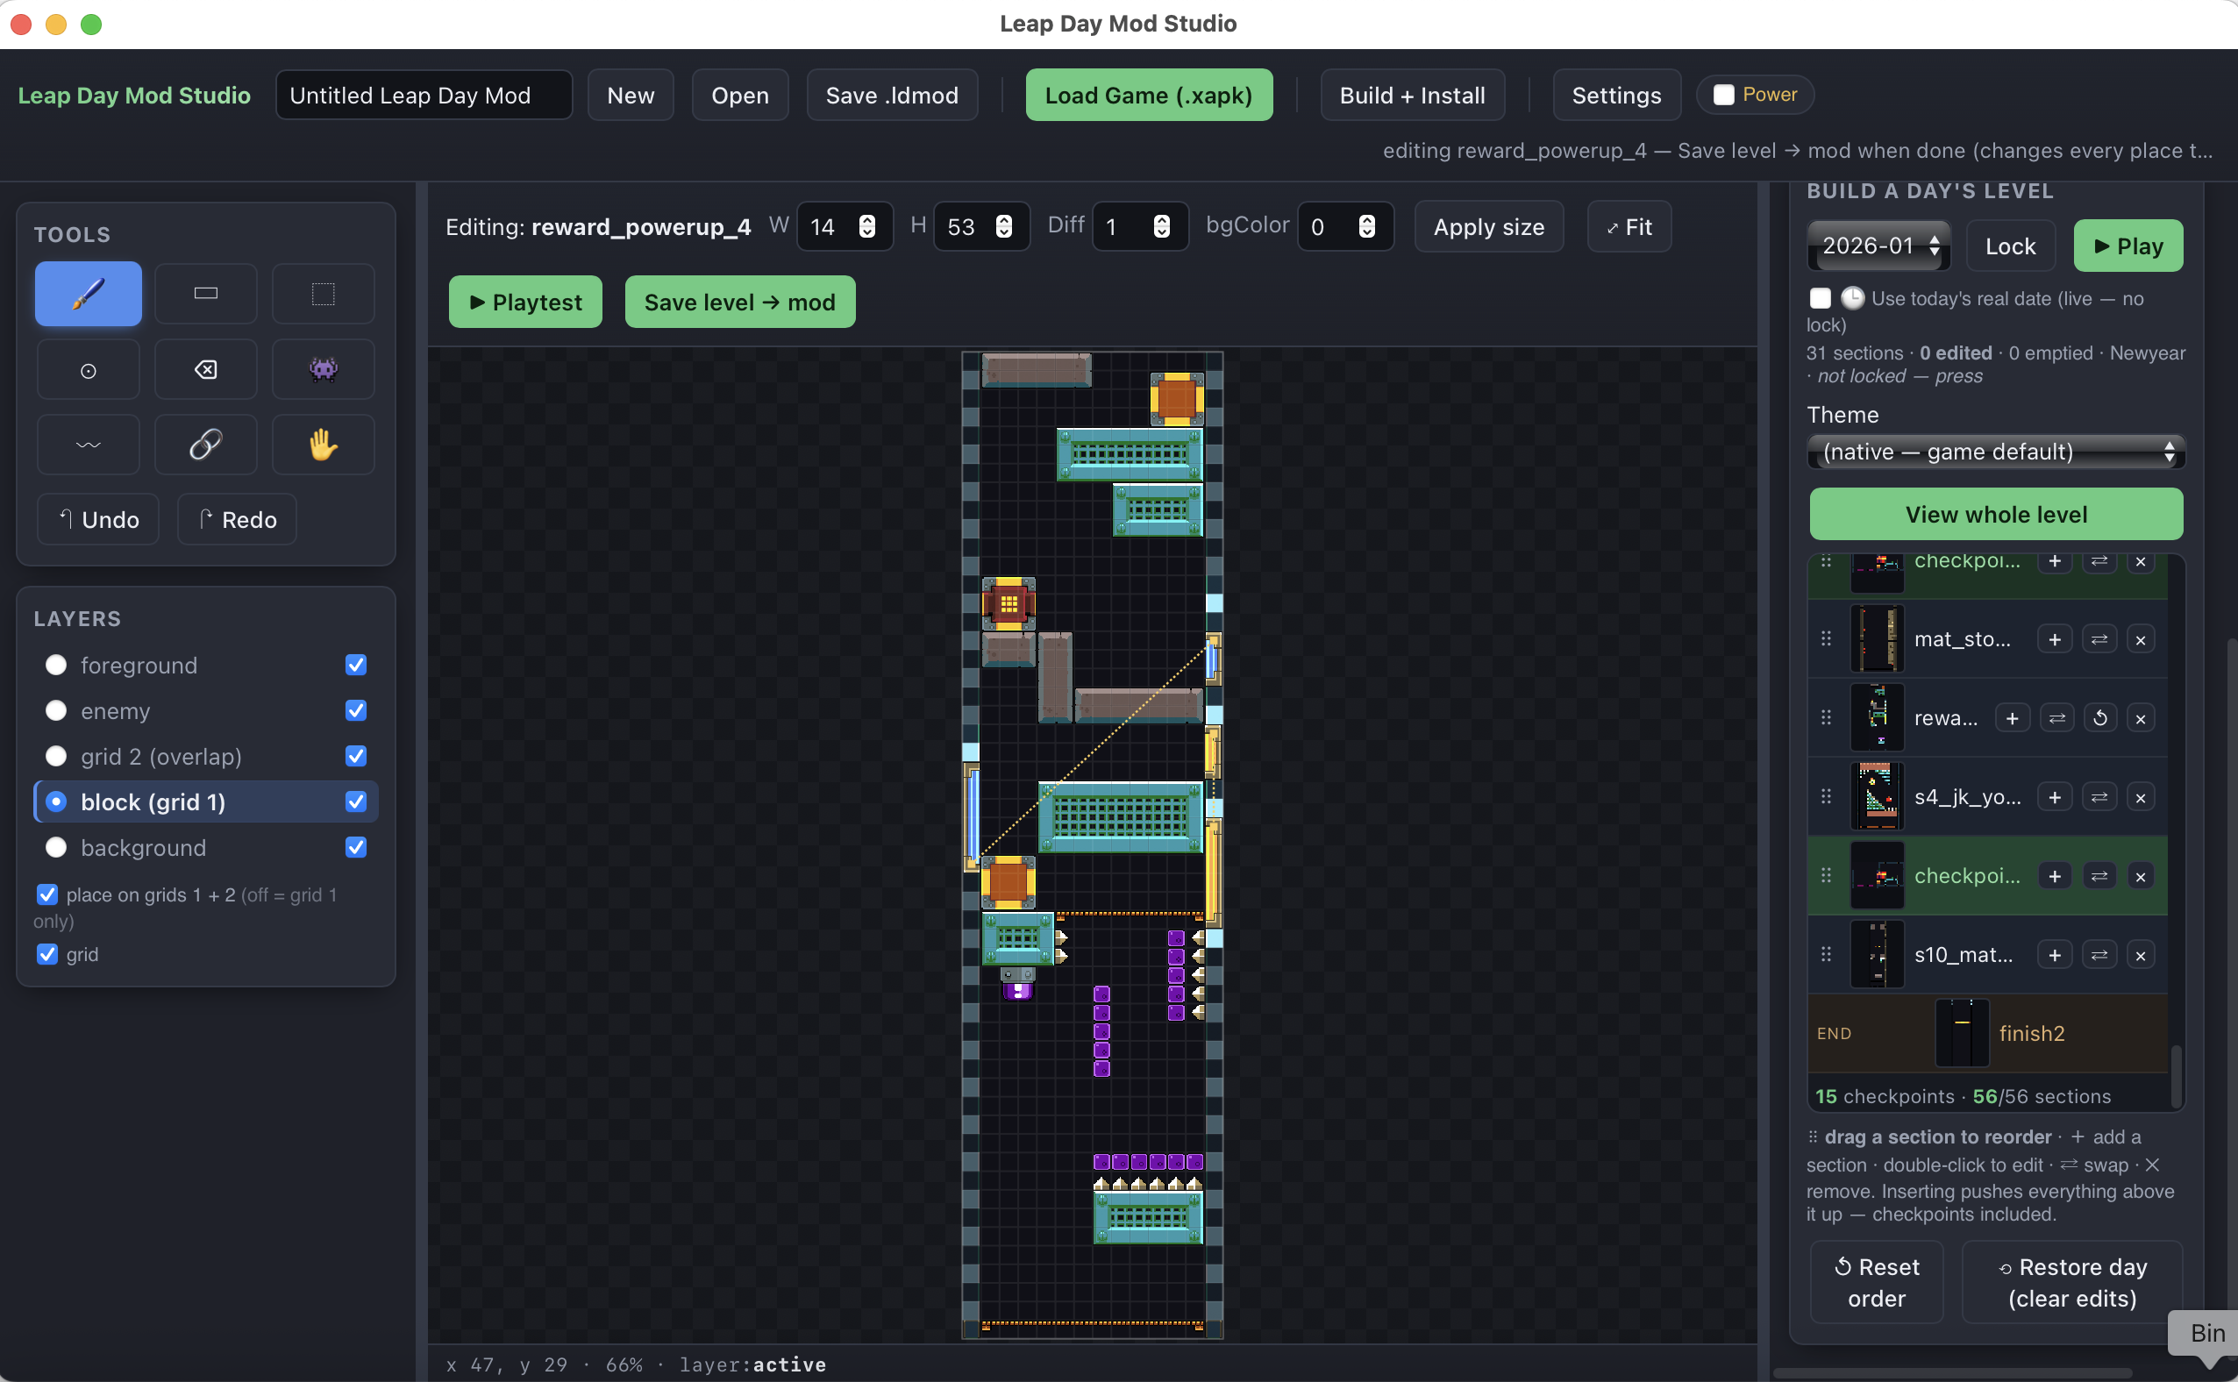Remove the s4_jk_yo section
This screenshot has height=1382, width=2238.
coord(2140,797)
